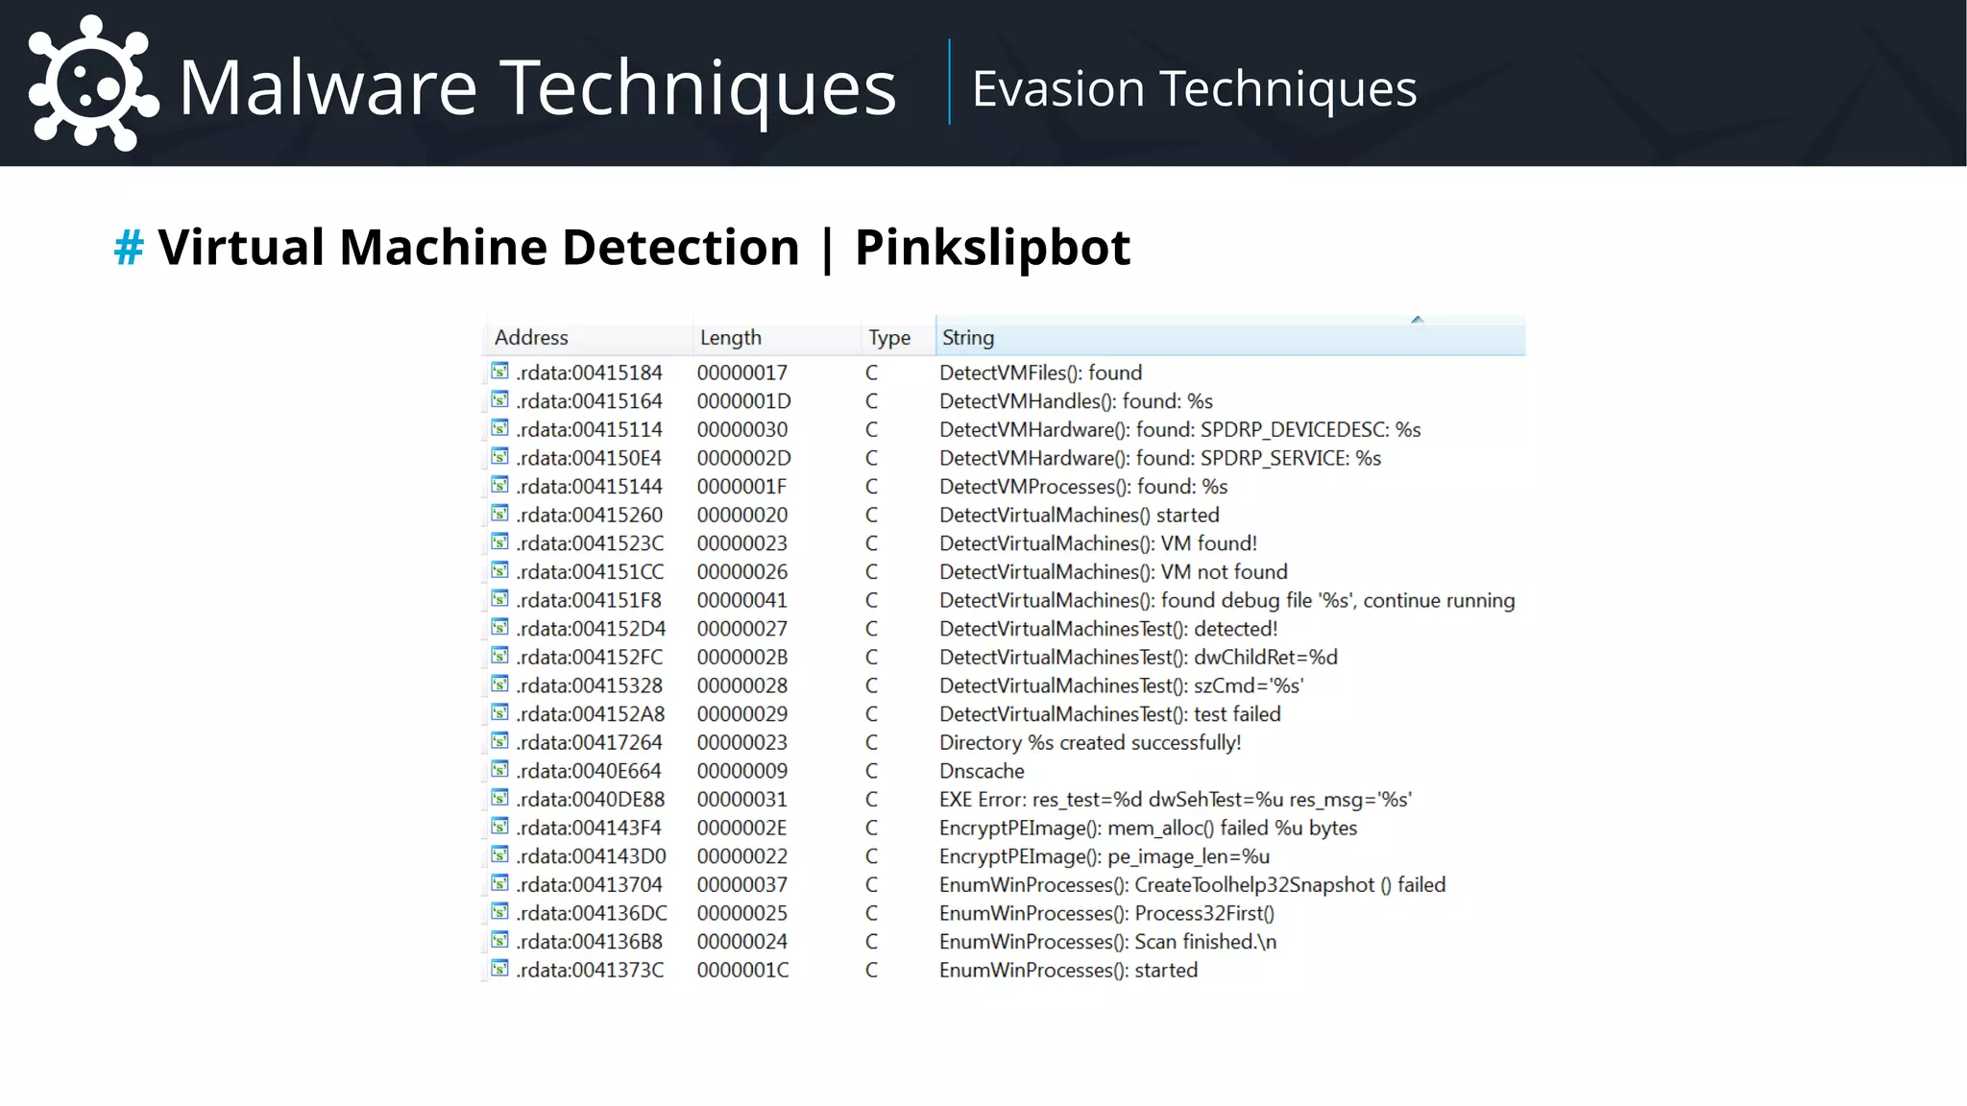Select string icon for .rdata:00415184 row
1967x1106 pixels.
tap(499, 371)
